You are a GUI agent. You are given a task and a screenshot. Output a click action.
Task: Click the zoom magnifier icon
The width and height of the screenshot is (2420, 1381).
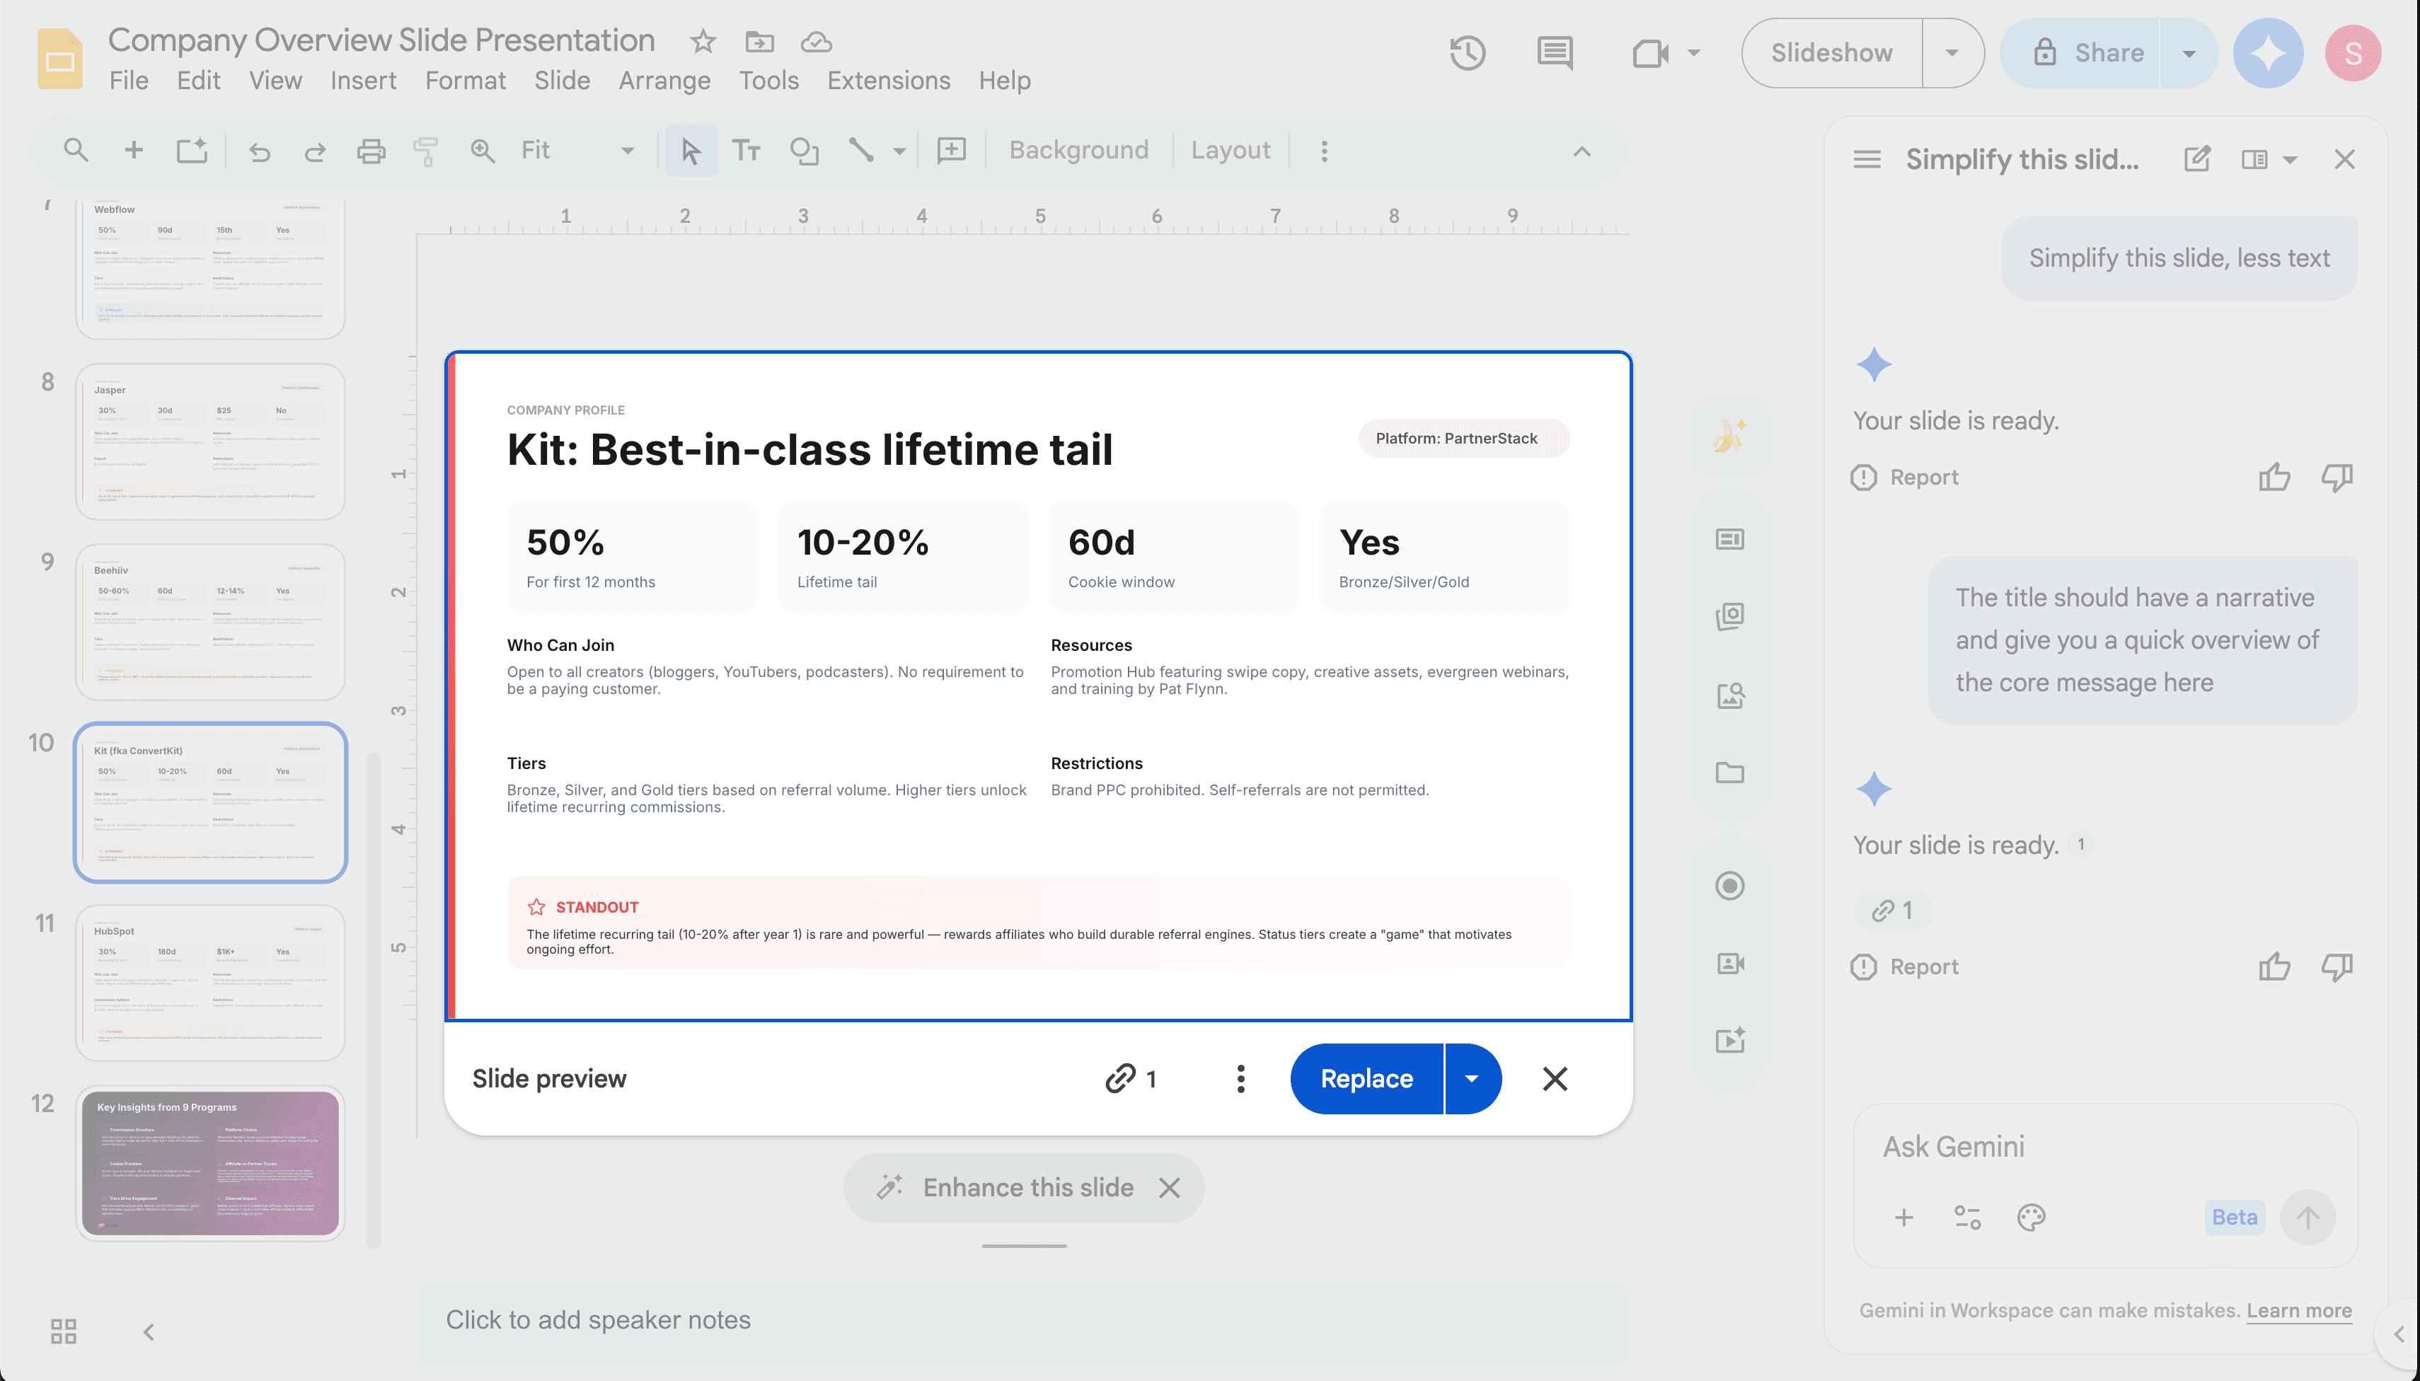click(x=483, y=150)
